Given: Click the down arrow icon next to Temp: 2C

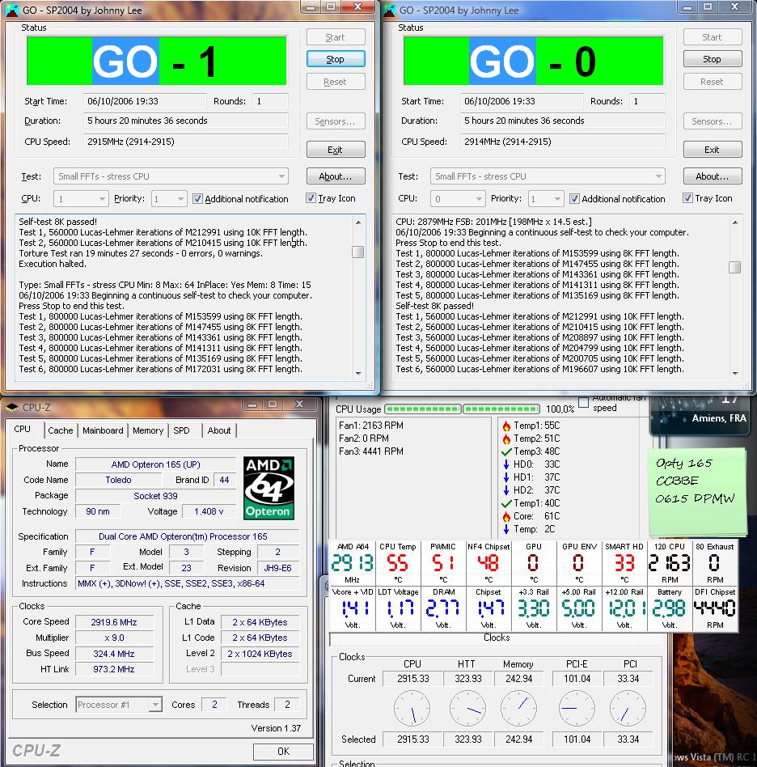Looking at the screenshot, I should click(x=506, y=529).
